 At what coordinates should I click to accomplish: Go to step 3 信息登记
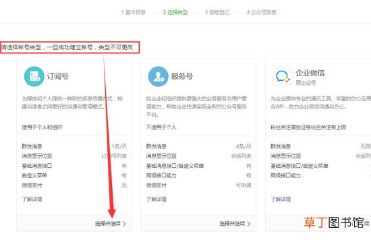pyautogui.click(x=217, y=12)
